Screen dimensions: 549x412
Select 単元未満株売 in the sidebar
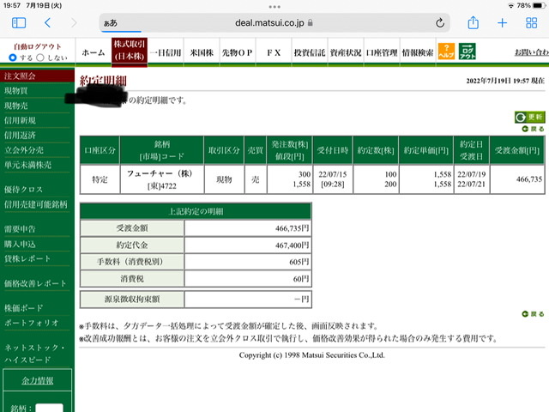(27, 165)
